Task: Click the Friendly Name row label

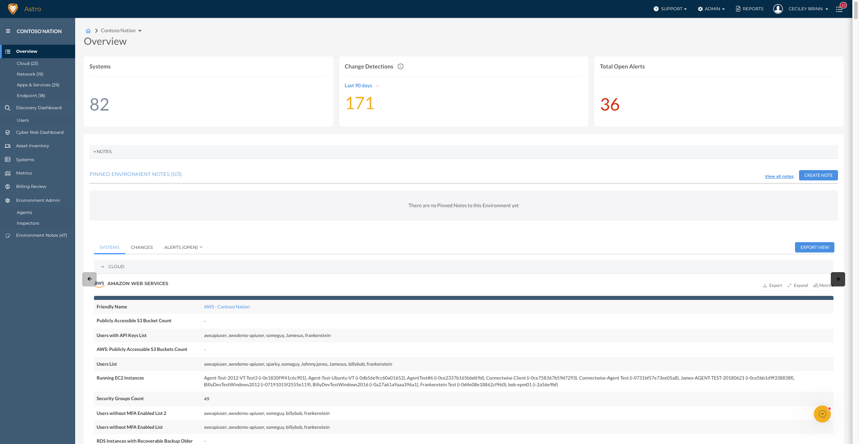Action: click(112, 307)
